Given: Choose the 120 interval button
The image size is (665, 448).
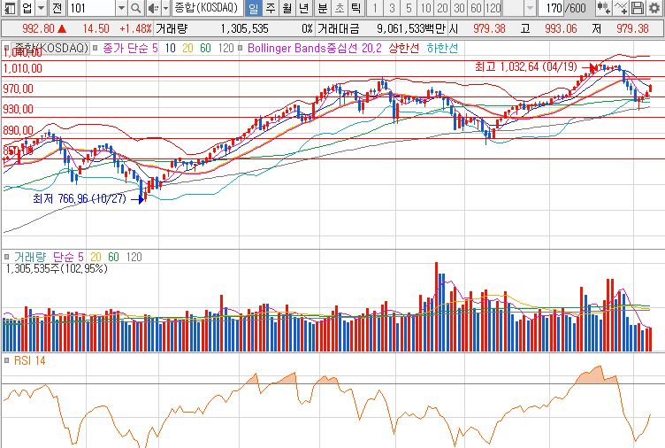Looking at the screenshot, I should [x=493, y=8].
